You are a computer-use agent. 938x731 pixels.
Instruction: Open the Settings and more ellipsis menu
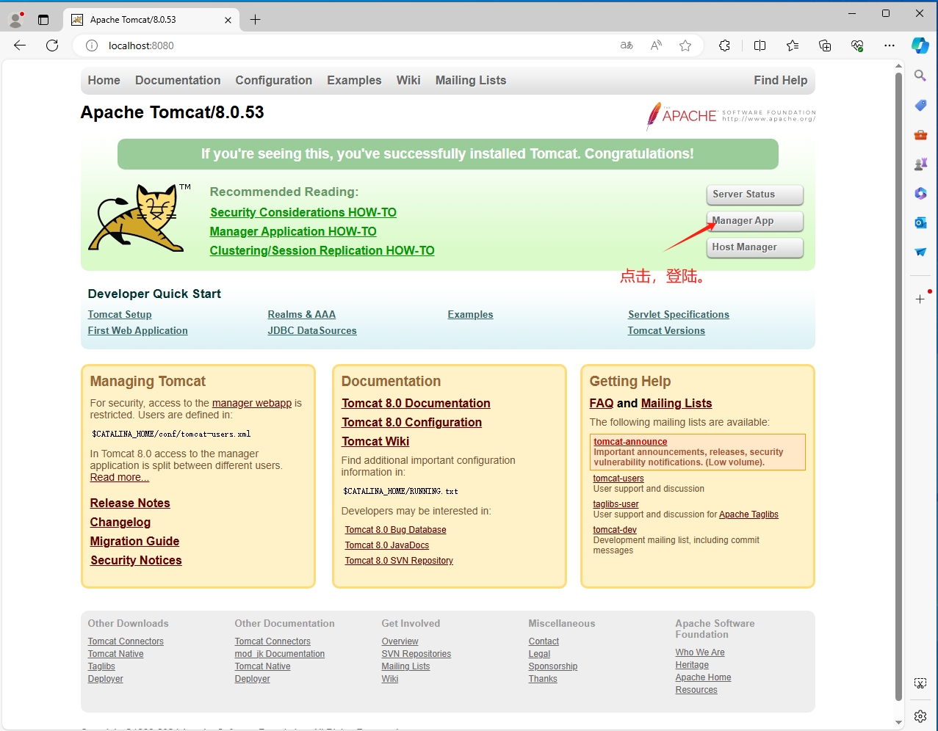(x=890, y=46)
